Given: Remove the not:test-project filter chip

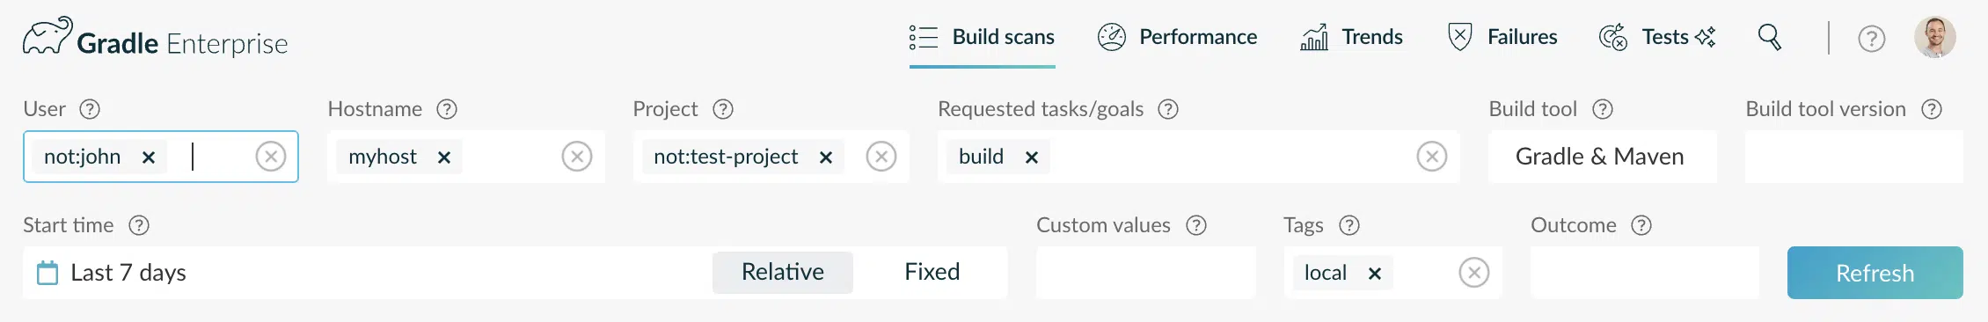Looking at the screenshot, I should pyautogui.click(x=826, y=157).
